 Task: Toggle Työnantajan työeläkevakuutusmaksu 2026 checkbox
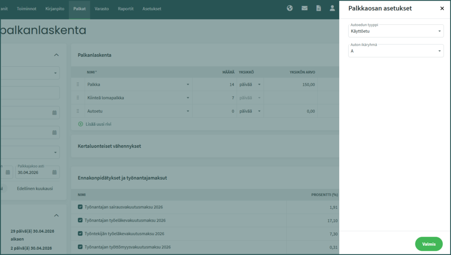point(80,220)
